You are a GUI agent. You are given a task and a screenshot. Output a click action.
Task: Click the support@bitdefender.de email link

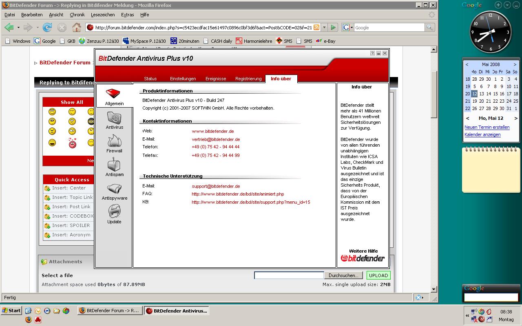[x=216, y=186]
